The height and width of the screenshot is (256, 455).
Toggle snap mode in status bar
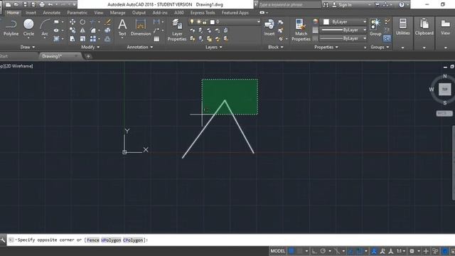coord(299,251)
